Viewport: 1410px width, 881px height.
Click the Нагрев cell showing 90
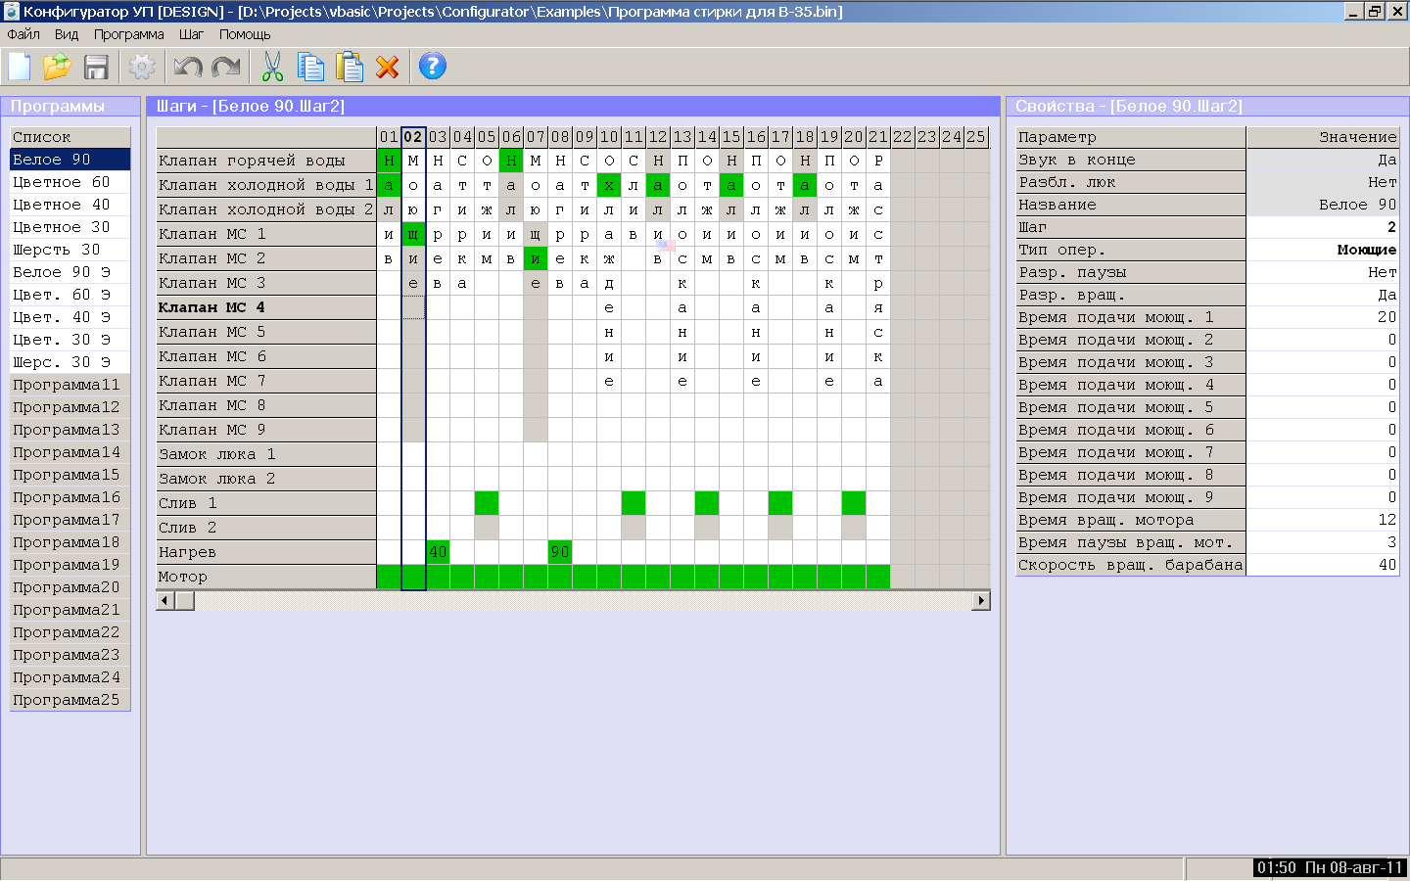(x=560, y=552)
